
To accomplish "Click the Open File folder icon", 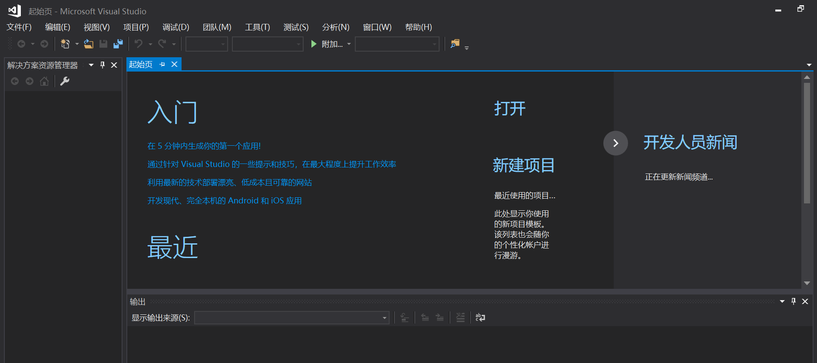I will point(89,44).
